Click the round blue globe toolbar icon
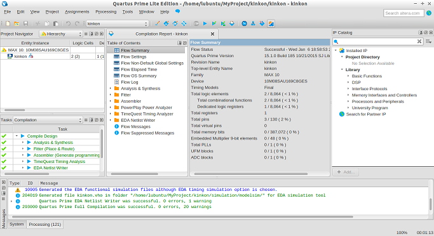Image resolution: width=434 pixels, height=236 pixels. [x=244, y=23]
